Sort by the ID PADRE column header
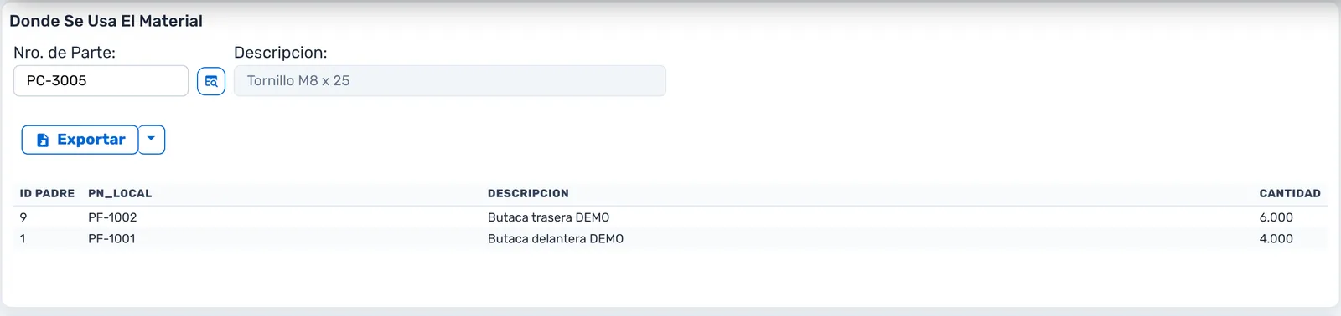This screenshot has height=316, width=1341. tap(47, 193)
